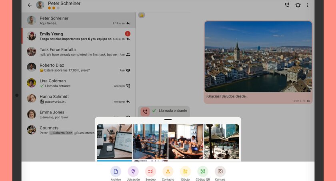Launch the Cámara camera icon

[x=220, y=171]
